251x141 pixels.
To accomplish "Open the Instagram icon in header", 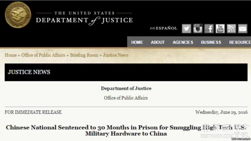I will tap(198, 28).
